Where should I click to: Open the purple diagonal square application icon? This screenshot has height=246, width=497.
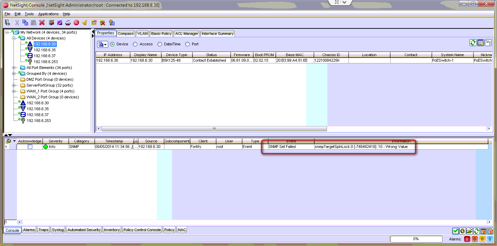tap(60, 23)
